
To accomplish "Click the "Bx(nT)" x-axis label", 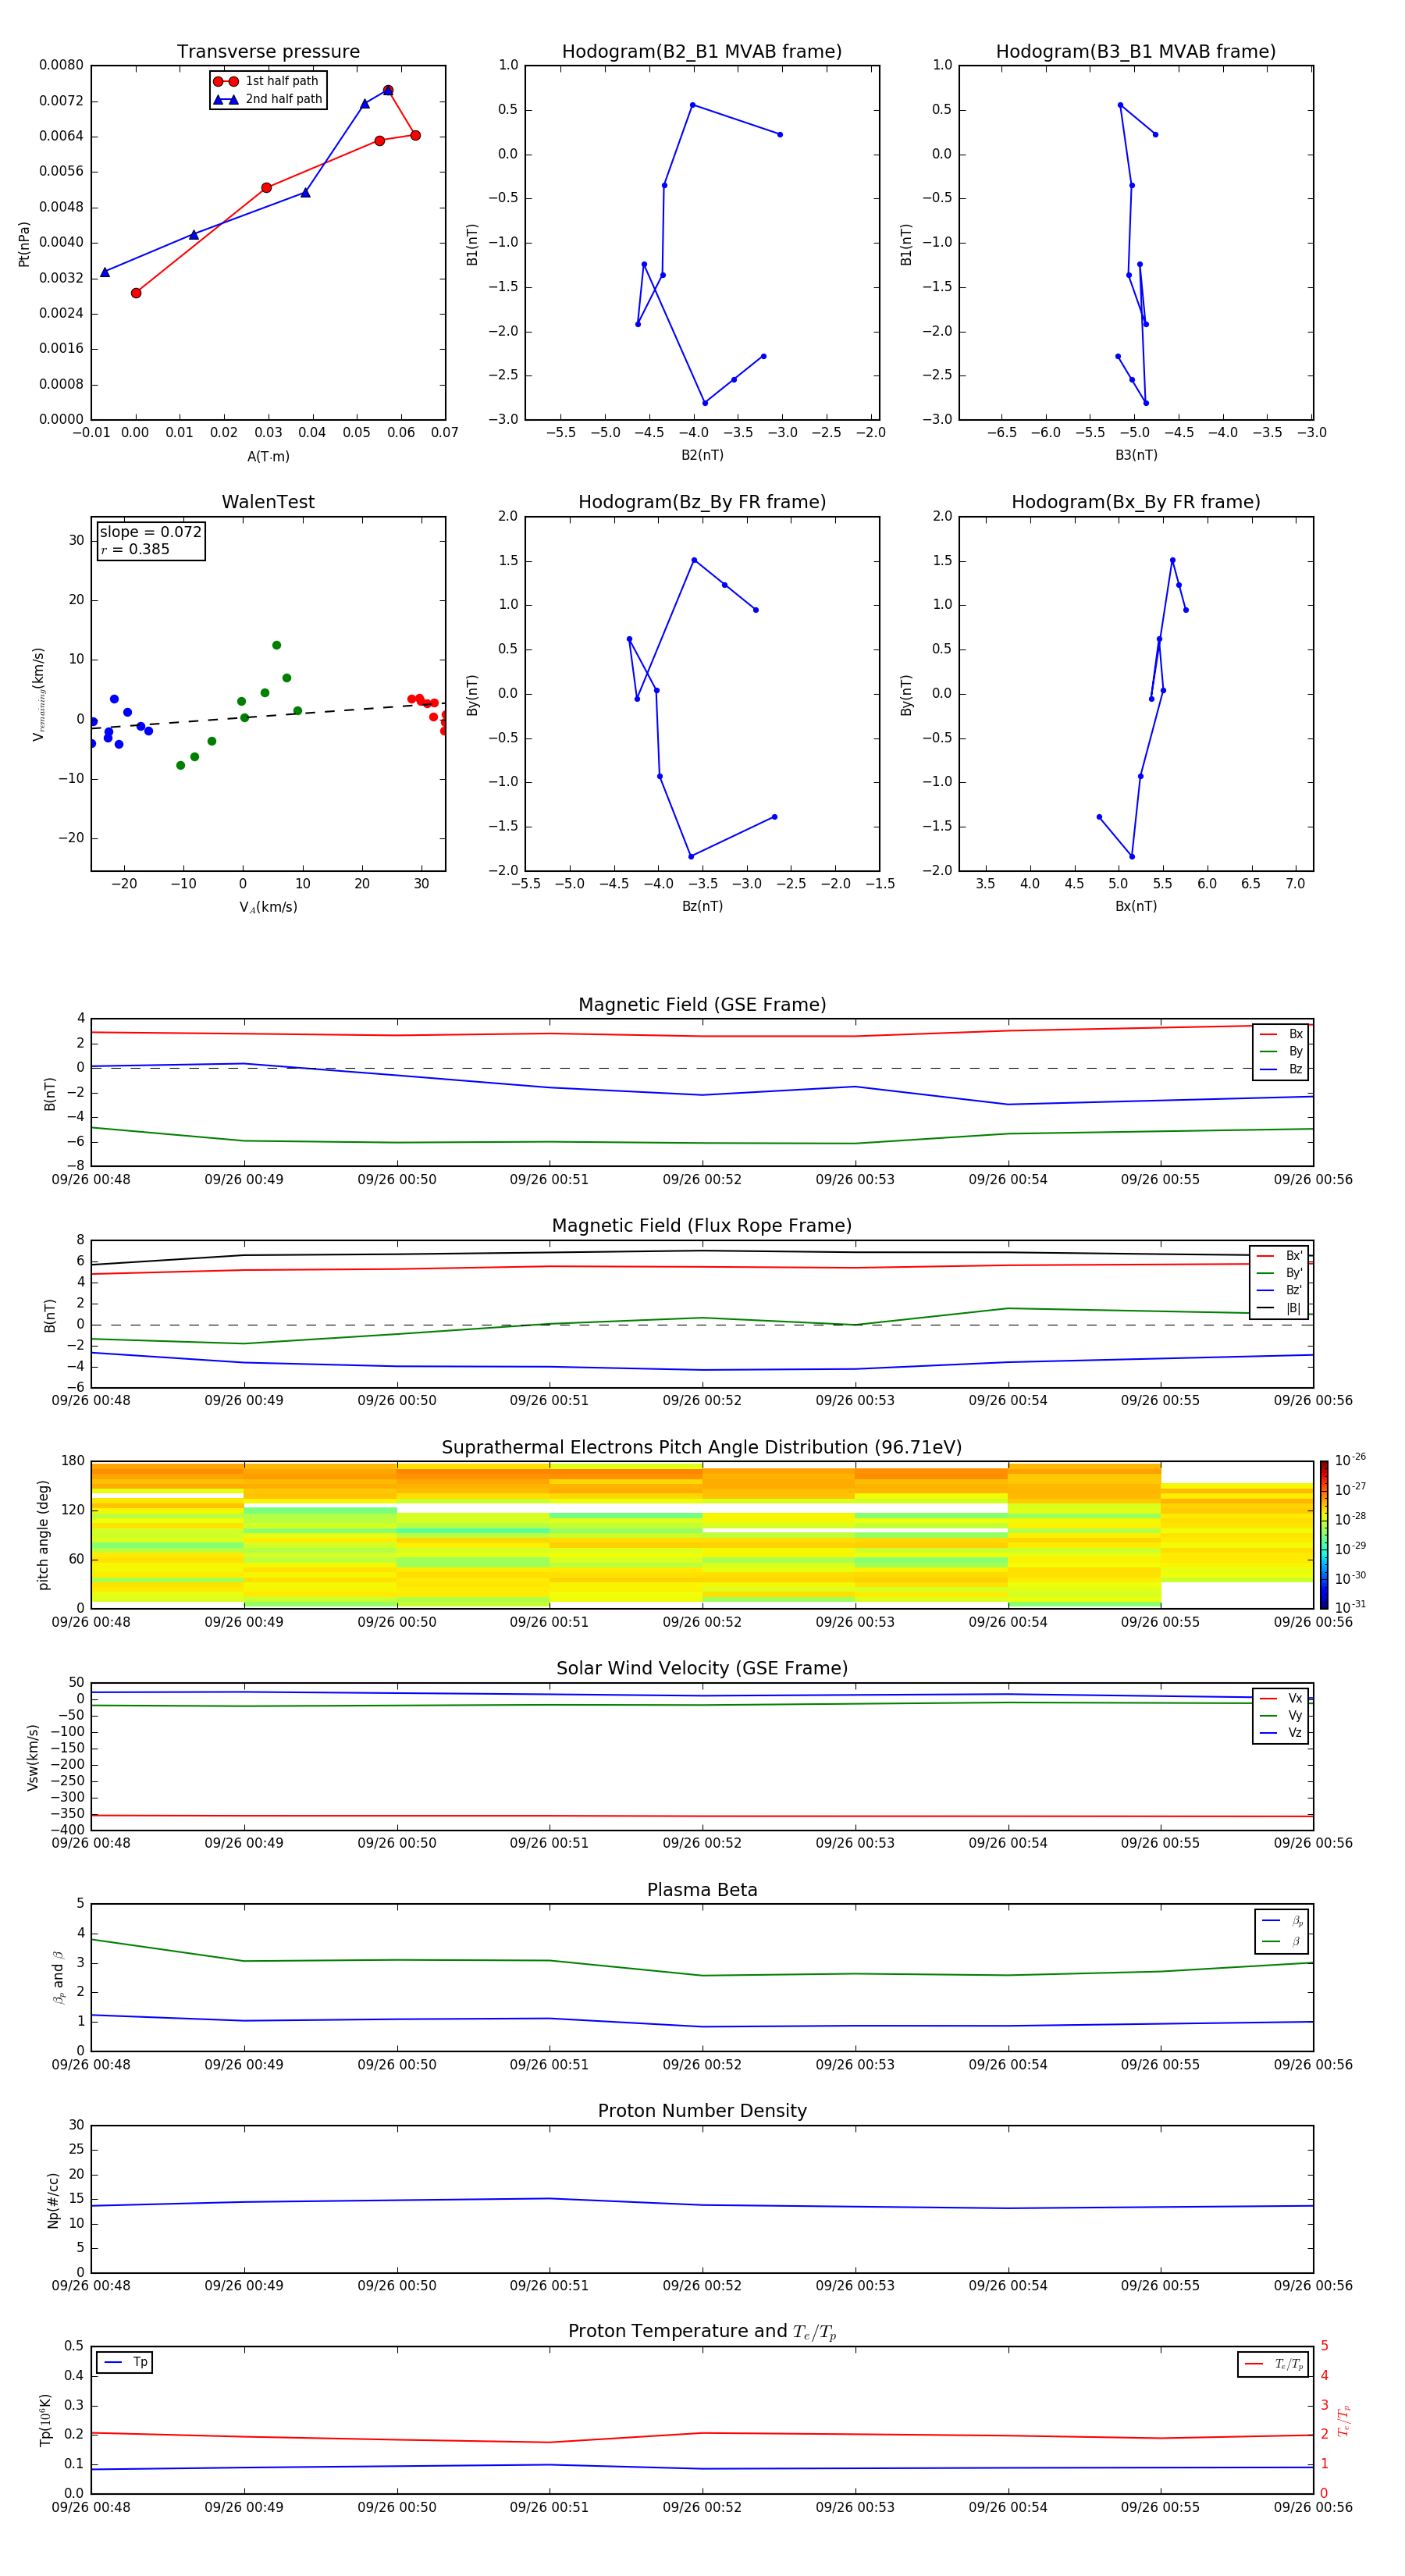I will click(1136, 906).
